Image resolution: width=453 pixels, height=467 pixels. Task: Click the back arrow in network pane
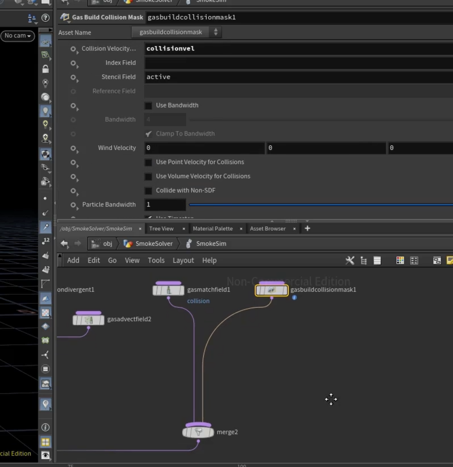64,244
